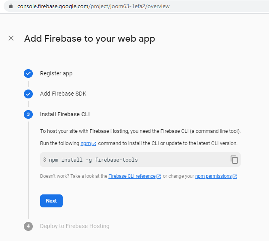Close the Add Firebase setup dialog
Viewport: 269px width, 241px height.
click(x=11, y=38)
